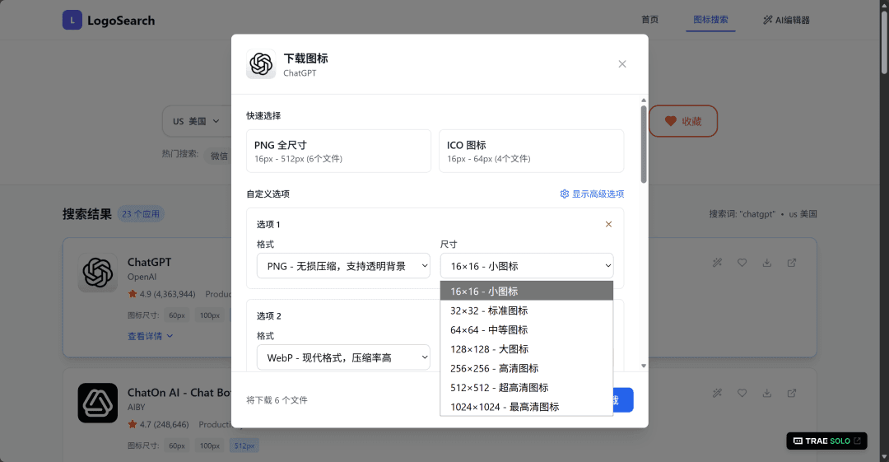Open the PNG format dropdown in 选项 1
Viewport: 889px width, 462px height.
pos(343,265)
